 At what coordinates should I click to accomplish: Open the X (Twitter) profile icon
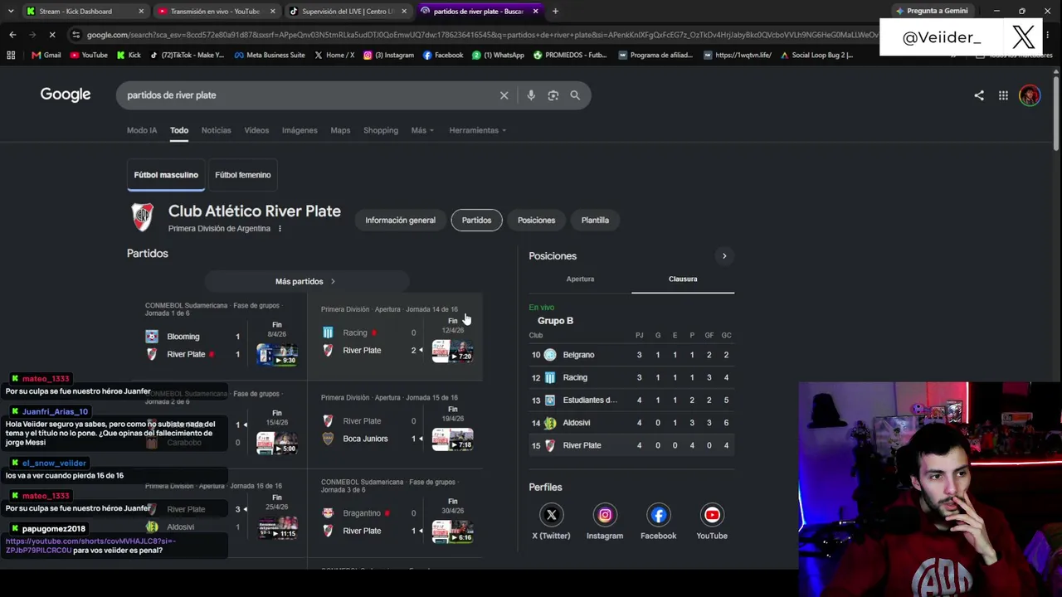[551, 515]
